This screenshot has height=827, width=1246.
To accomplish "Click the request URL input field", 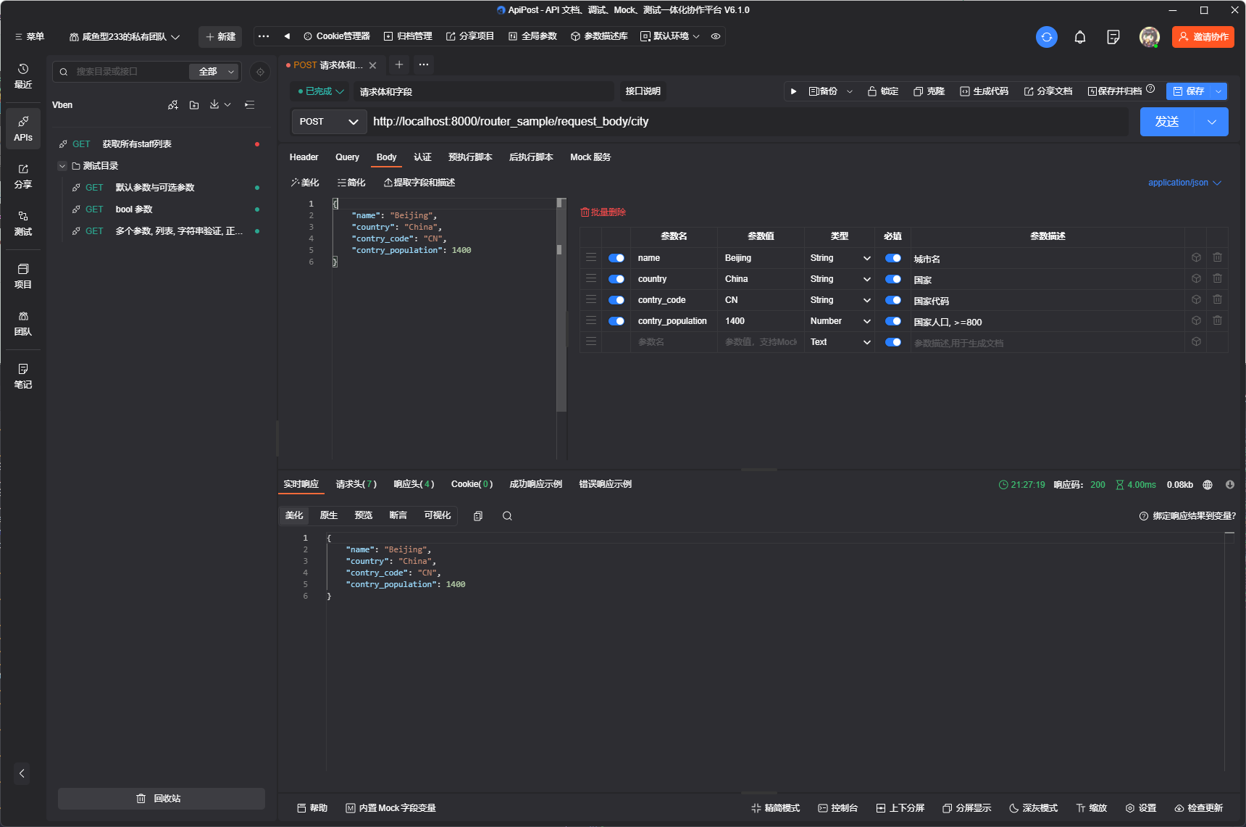I will tap(748, 122).
